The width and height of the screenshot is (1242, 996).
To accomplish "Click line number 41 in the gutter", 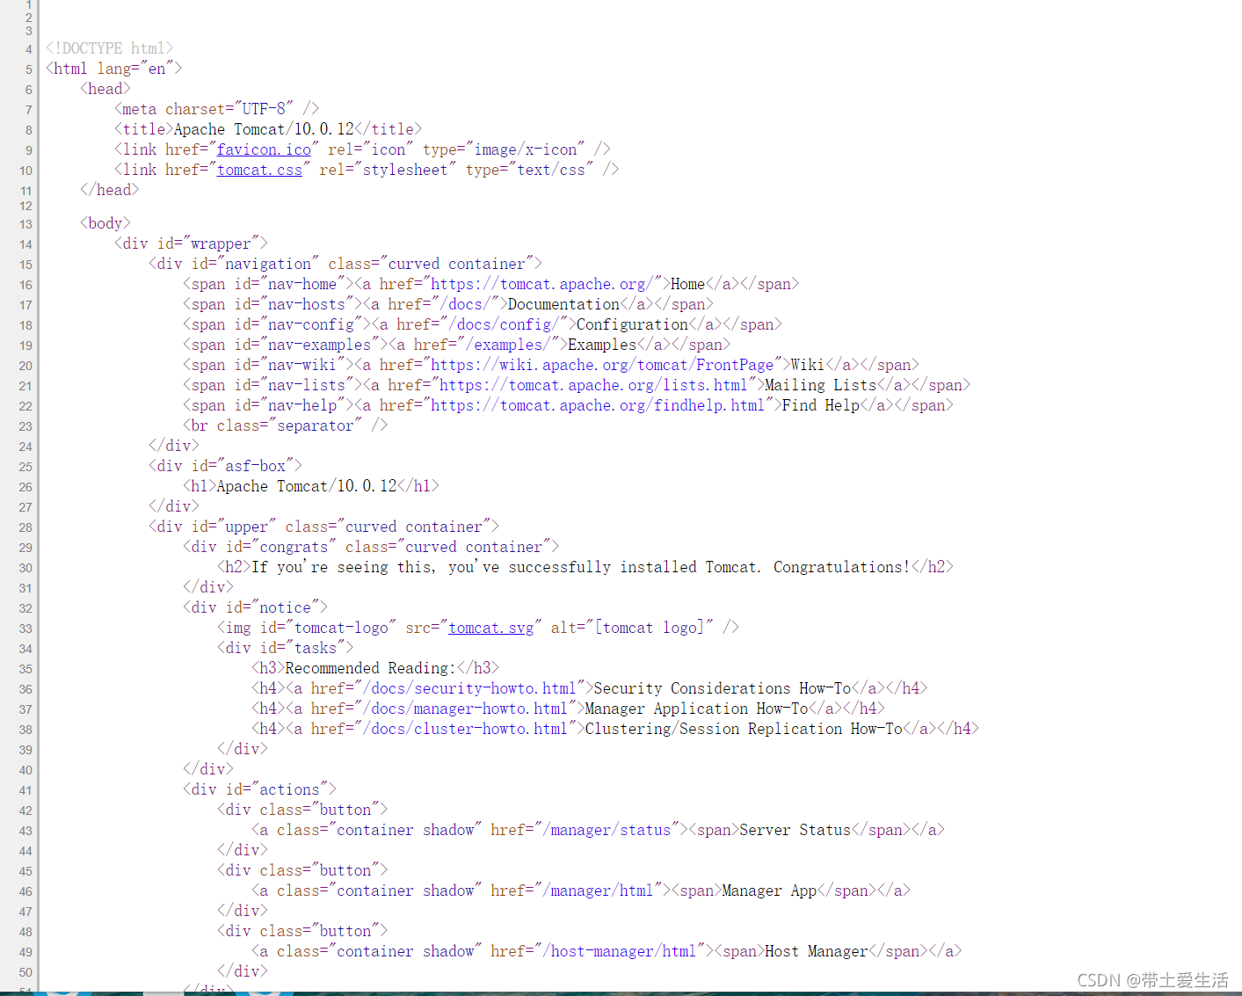I will tap(25, 790).
